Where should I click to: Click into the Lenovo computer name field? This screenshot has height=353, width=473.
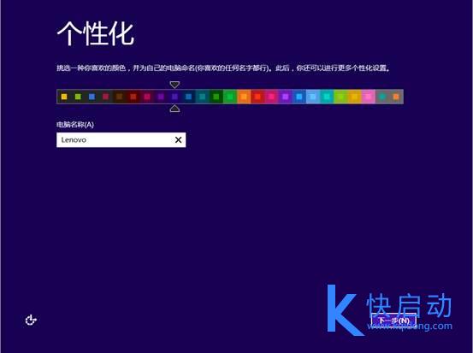(x=121, y=140)
